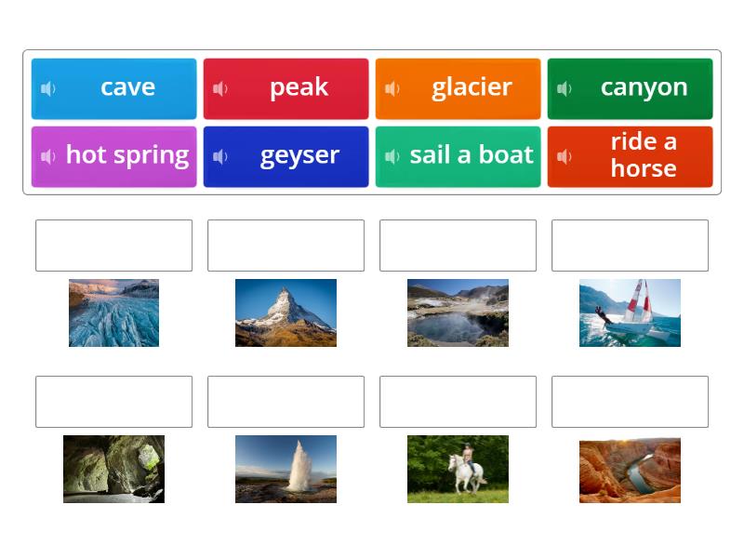Click the snowy mountain peak photo

[x=286, y=312]
